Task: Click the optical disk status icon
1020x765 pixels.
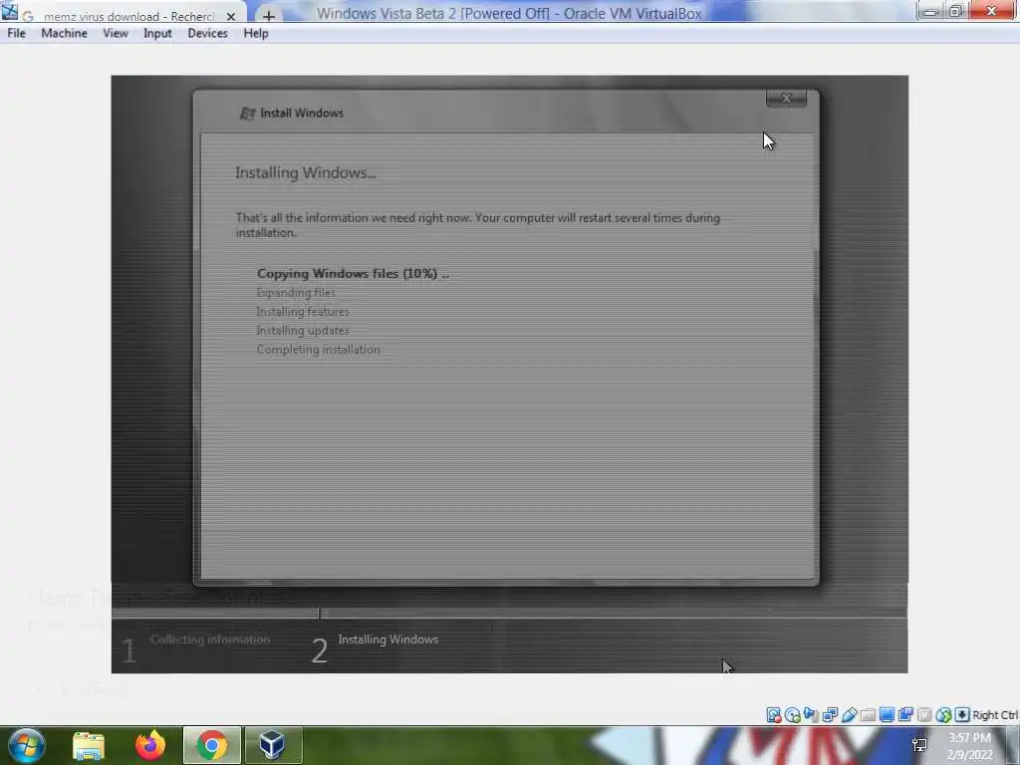Action: [x=792, y=715]
